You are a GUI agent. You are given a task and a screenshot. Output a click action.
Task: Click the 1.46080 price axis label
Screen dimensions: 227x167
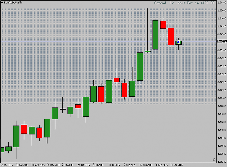(222, 106)
